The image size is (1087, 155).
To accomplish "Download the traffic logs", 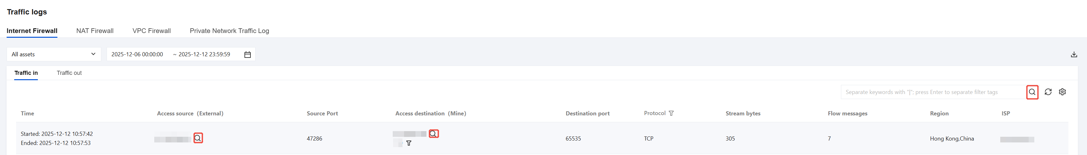I will (x=1074, y=55).
